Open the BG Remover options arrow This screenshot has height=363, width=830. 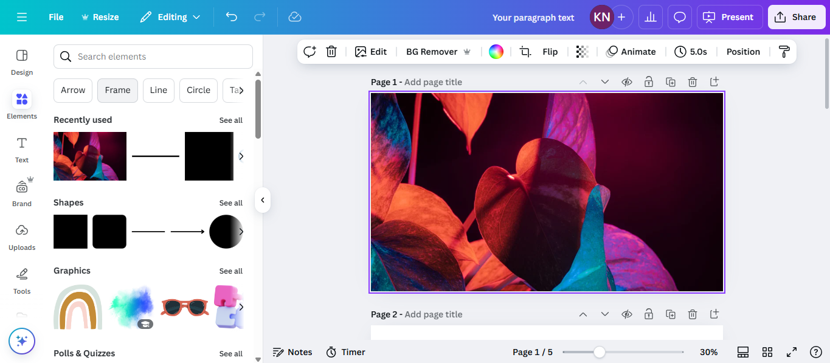(467, 51)
